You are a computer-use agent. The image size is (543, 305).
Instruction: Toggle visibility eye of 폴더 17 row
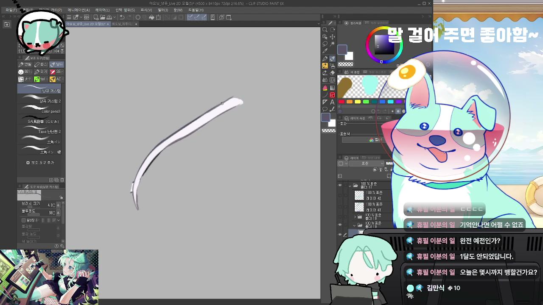coord(340,186)
